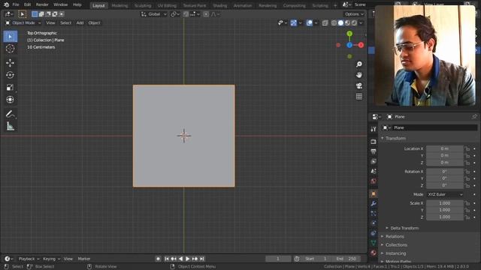This screenshot has height=270, width=481.
Task: Click red X axis gizmo ball
Action: point(361,45)
